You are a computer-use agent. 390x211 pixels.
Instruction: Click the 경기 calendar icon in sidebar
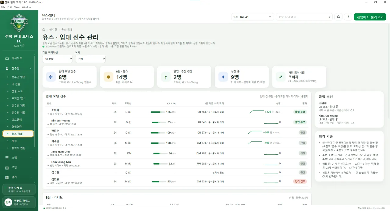[7, 177]
